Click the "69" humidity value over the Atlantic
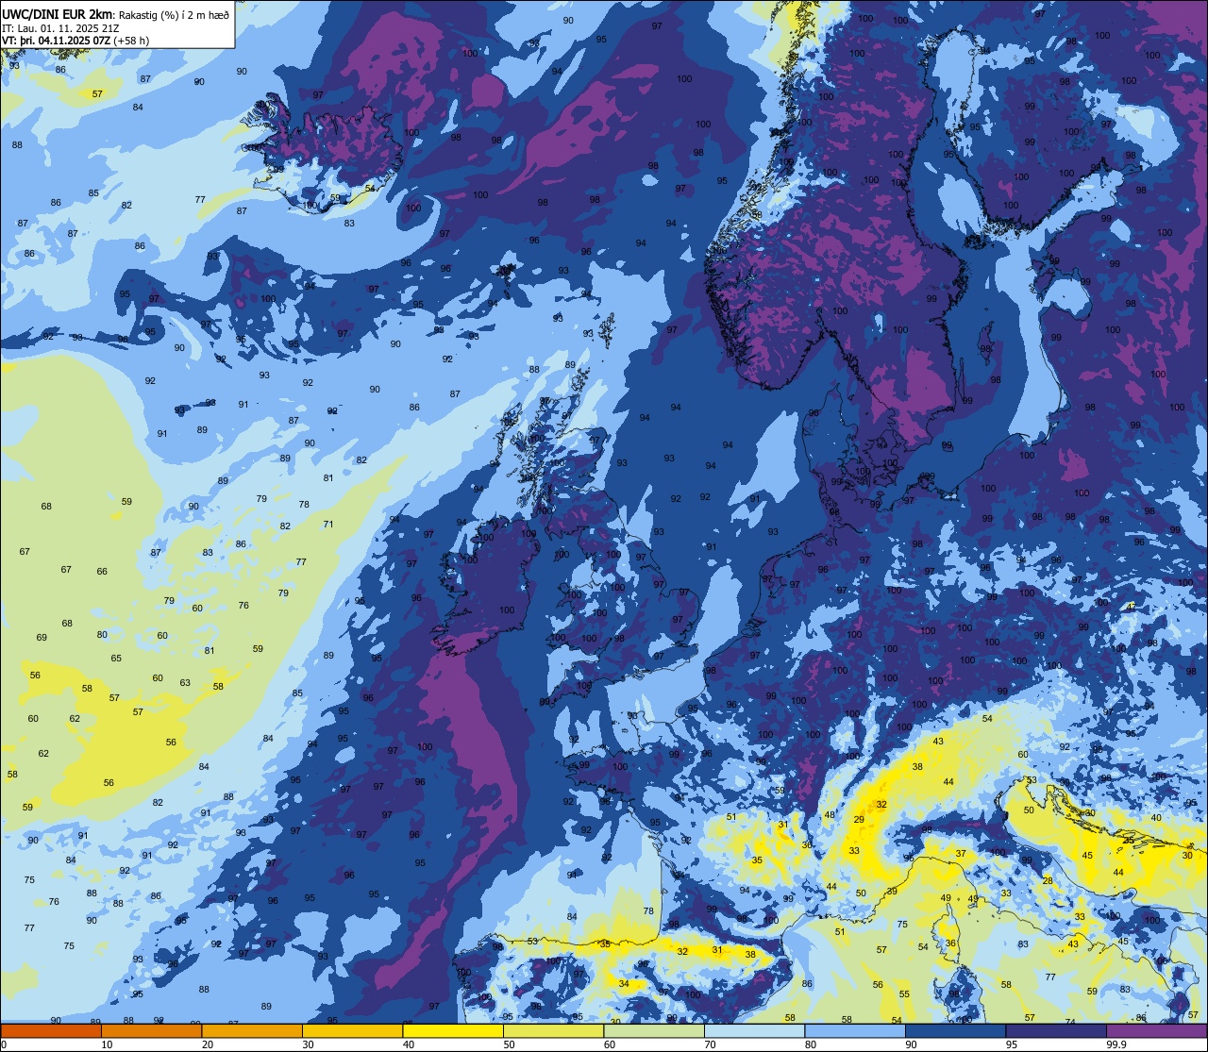The height and width of the screenshot is (1052, 1208). [x=42, y=638]
